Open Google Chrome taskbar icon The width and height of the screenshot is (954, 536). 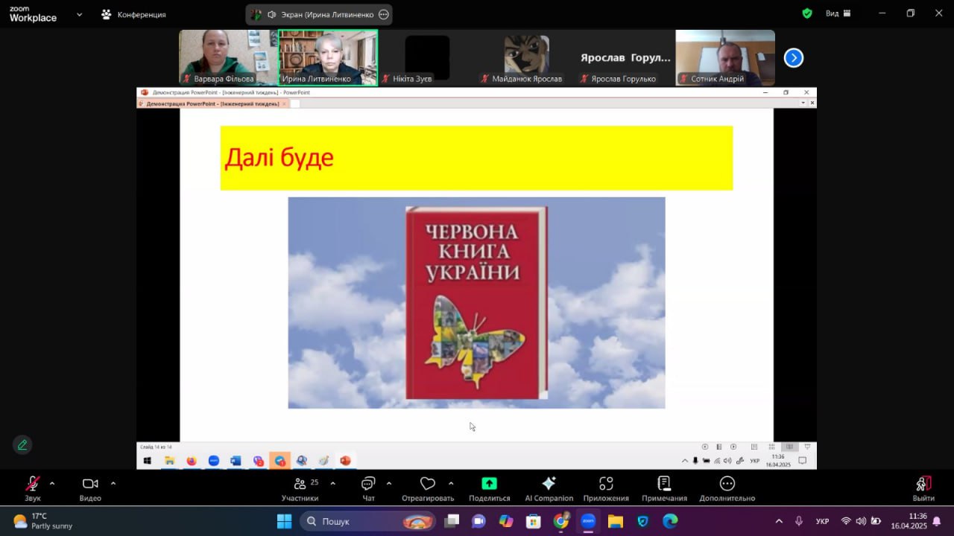tap(560, 521)
